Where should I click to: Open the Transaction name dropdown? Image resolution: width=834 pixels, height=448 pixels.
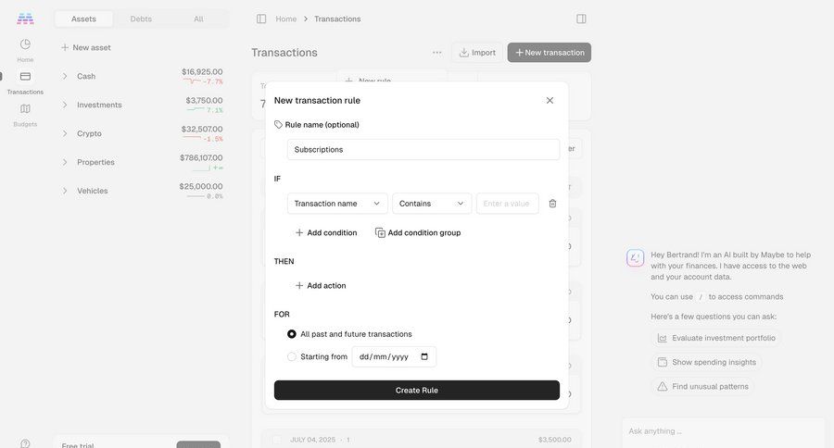(337, 204)
